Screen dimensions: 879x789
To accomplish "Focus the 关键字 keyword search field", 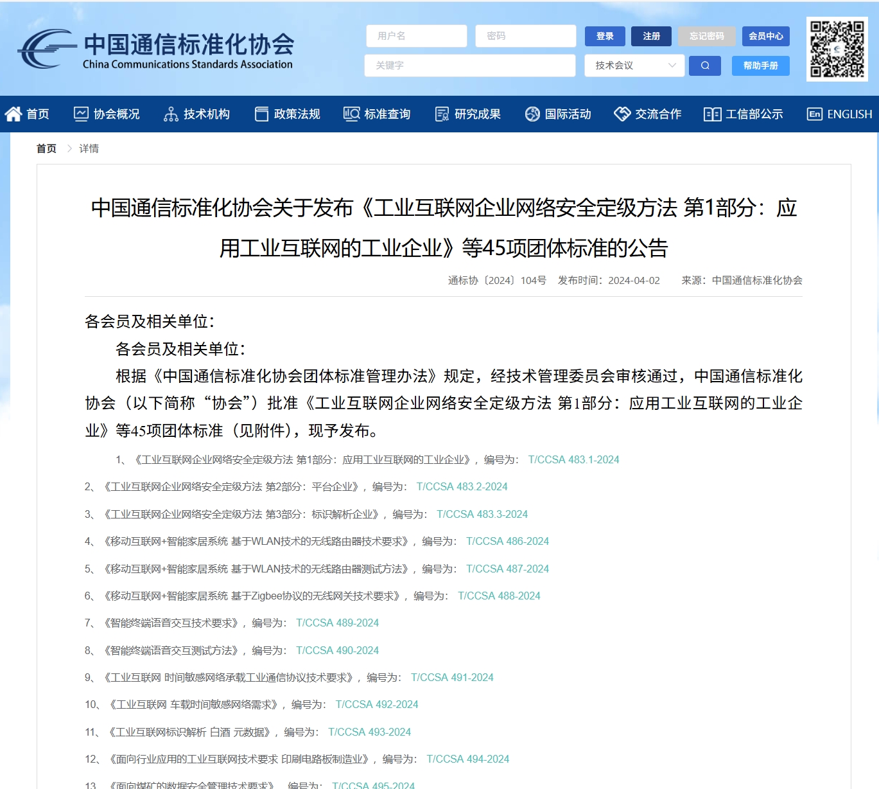I will click(469, 66).
